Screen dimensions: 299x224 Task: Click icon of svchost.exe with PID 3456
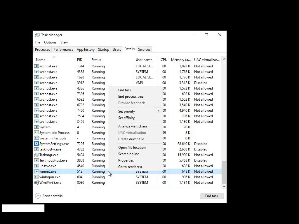pos(36,122)
